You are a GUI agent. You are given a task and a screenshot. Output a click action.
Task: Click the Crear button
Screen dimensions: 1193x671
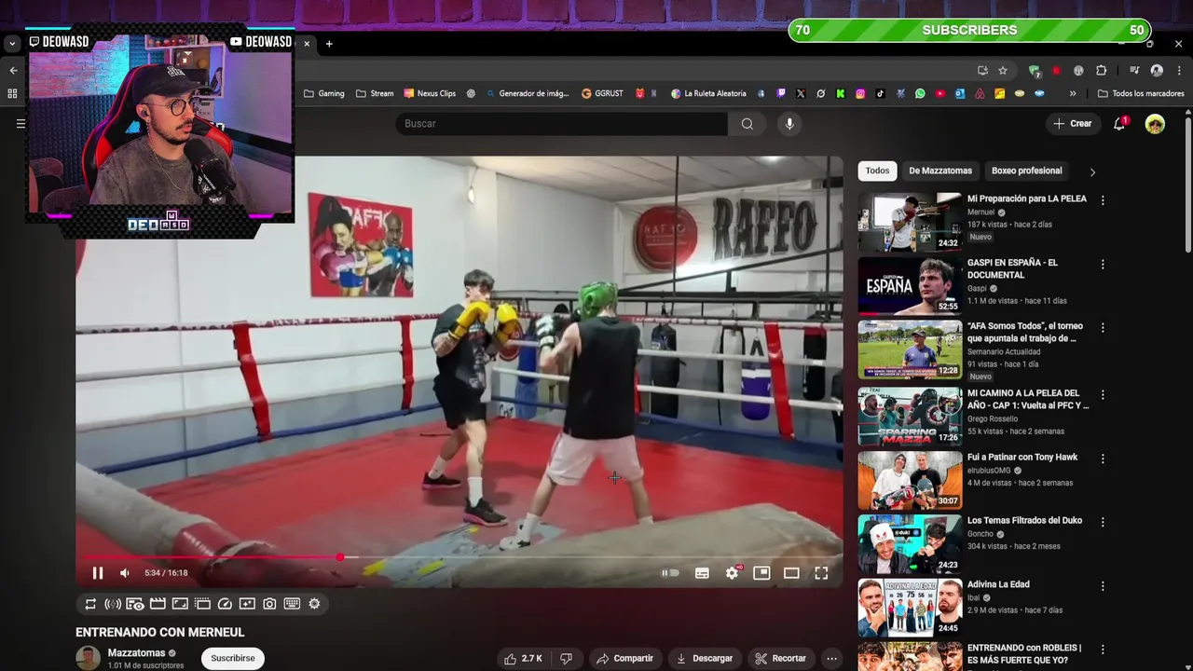click(x=1072, y=124)
